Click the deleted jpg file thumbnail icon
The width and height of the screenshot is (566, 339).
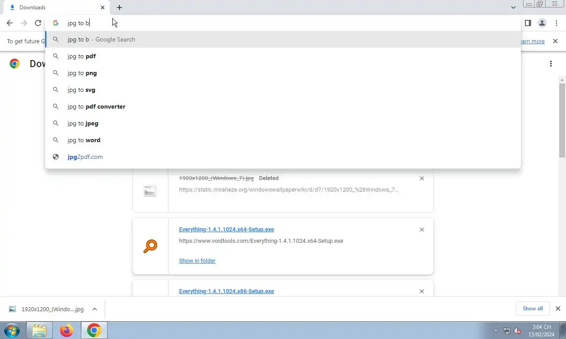coord(150,191)
